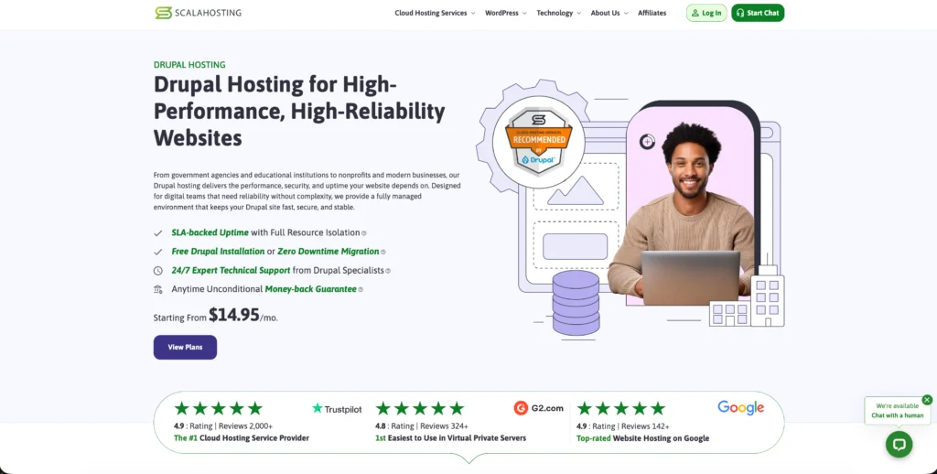Click the Start Chat button
937x474 pixels.
(758, 13)
